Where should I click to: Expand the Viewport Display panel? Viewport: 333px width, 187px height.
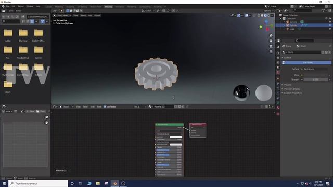292,89
